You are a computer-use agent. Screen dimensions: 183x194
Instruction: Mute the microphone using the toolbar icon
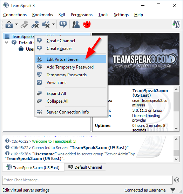(x=35, y=24)
